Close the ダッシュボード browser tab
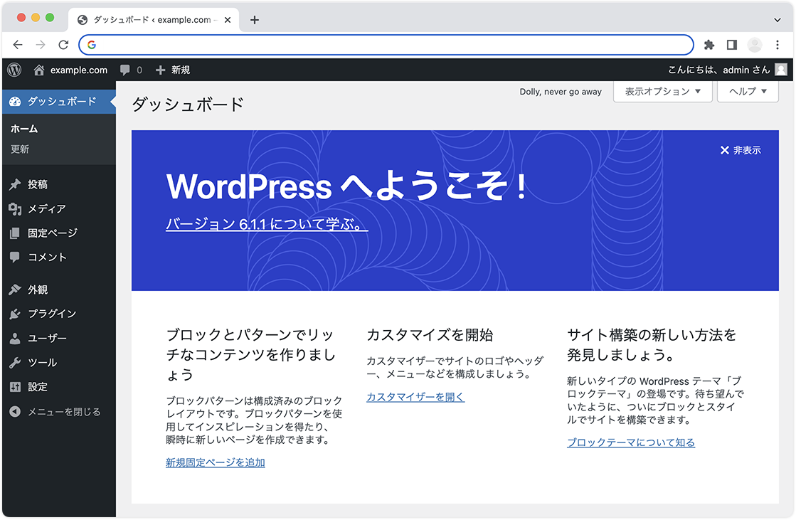 click(x=228, y=20)
